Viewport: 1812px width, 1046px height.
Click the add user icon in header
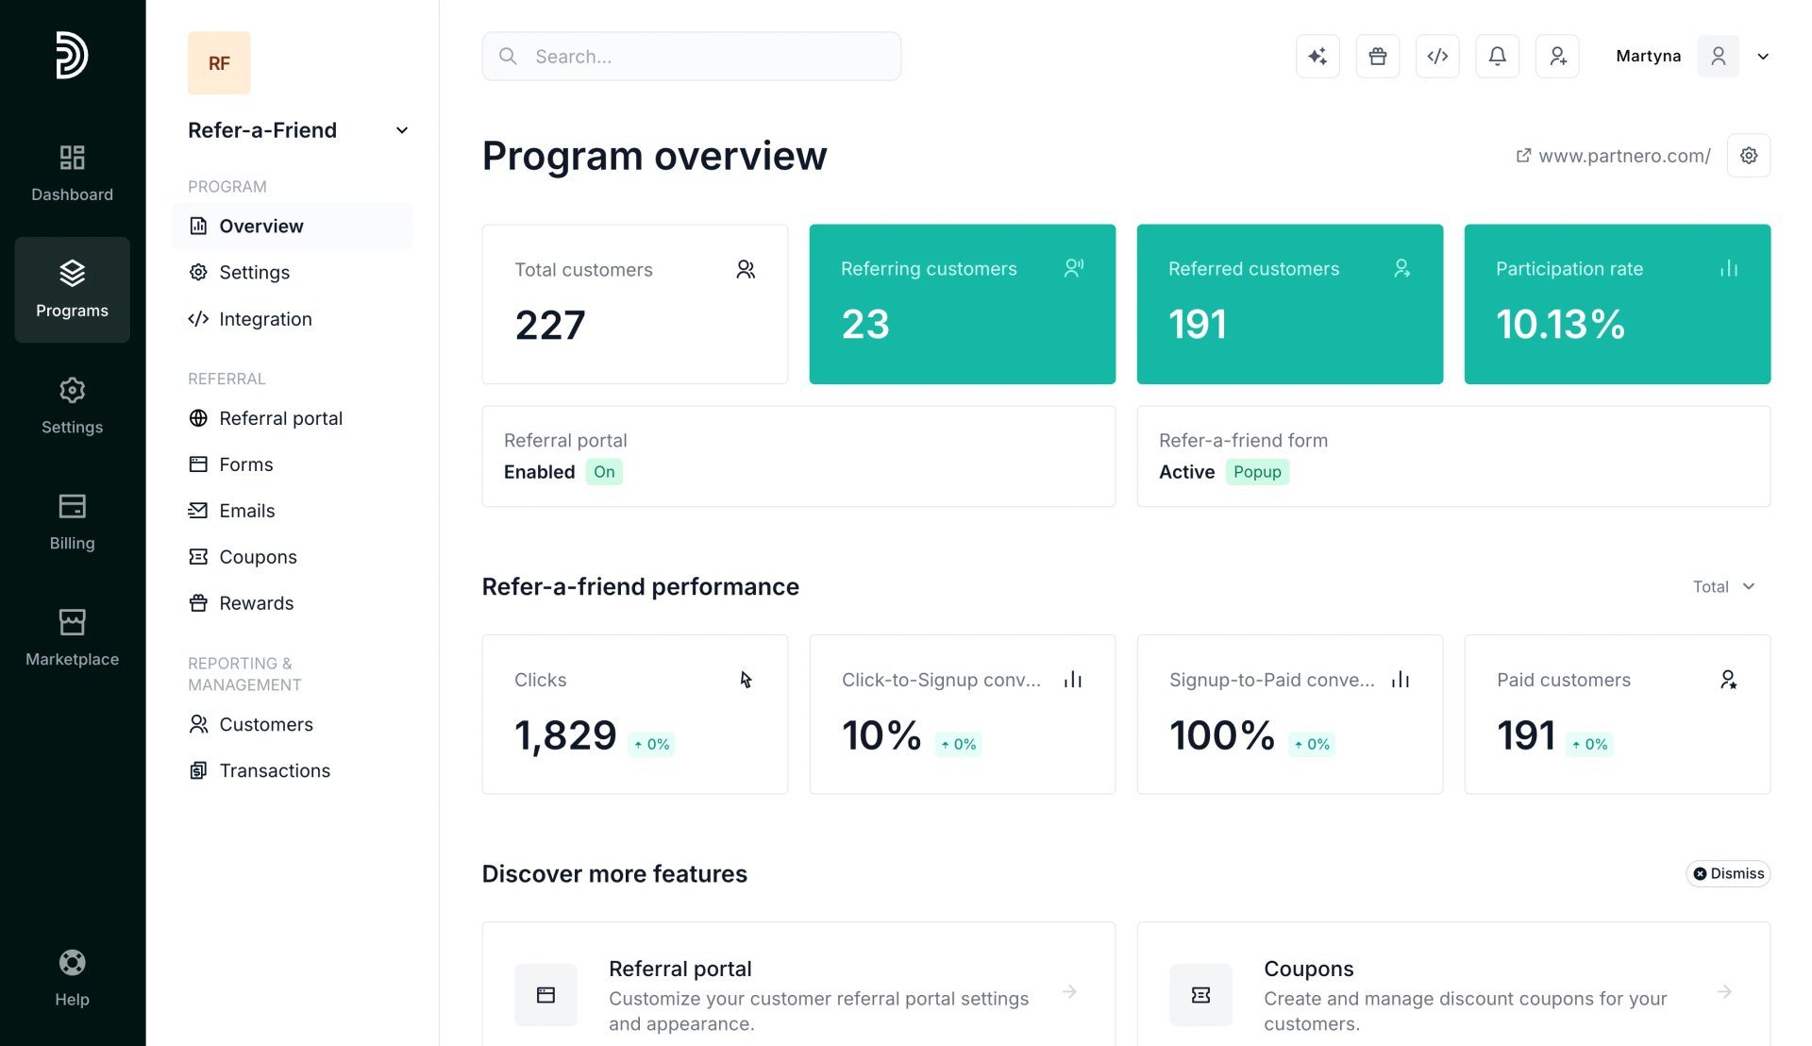[x=1557, y=57]
